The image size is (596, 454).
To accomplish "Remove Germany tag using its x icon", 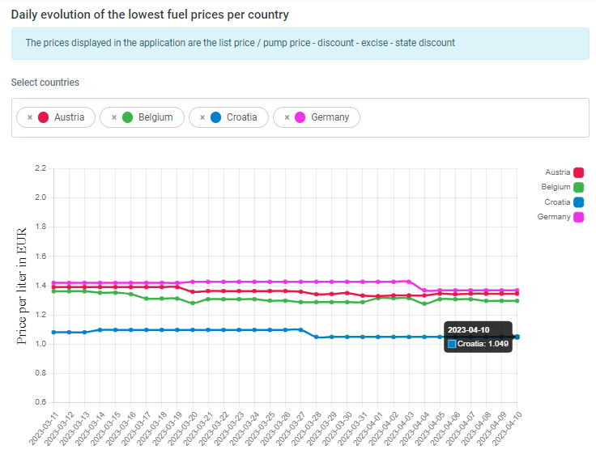I will tap(287, 117).
